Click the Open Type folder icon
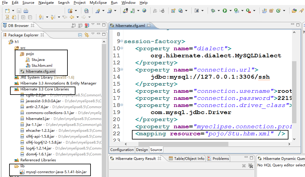305x177 pixels. [294, 11]
